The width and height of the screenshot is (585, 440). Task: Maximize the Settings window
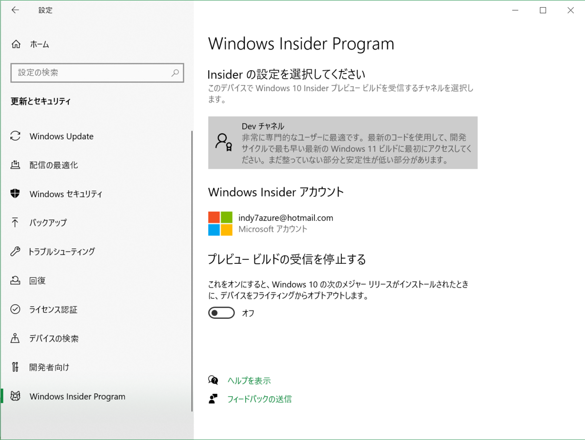click(543, 10)
